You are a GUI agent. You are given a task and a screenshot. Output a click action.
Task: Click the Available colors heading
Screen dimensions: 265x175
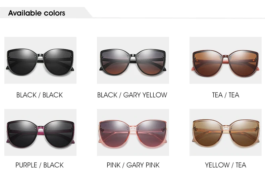pos(37,13)
